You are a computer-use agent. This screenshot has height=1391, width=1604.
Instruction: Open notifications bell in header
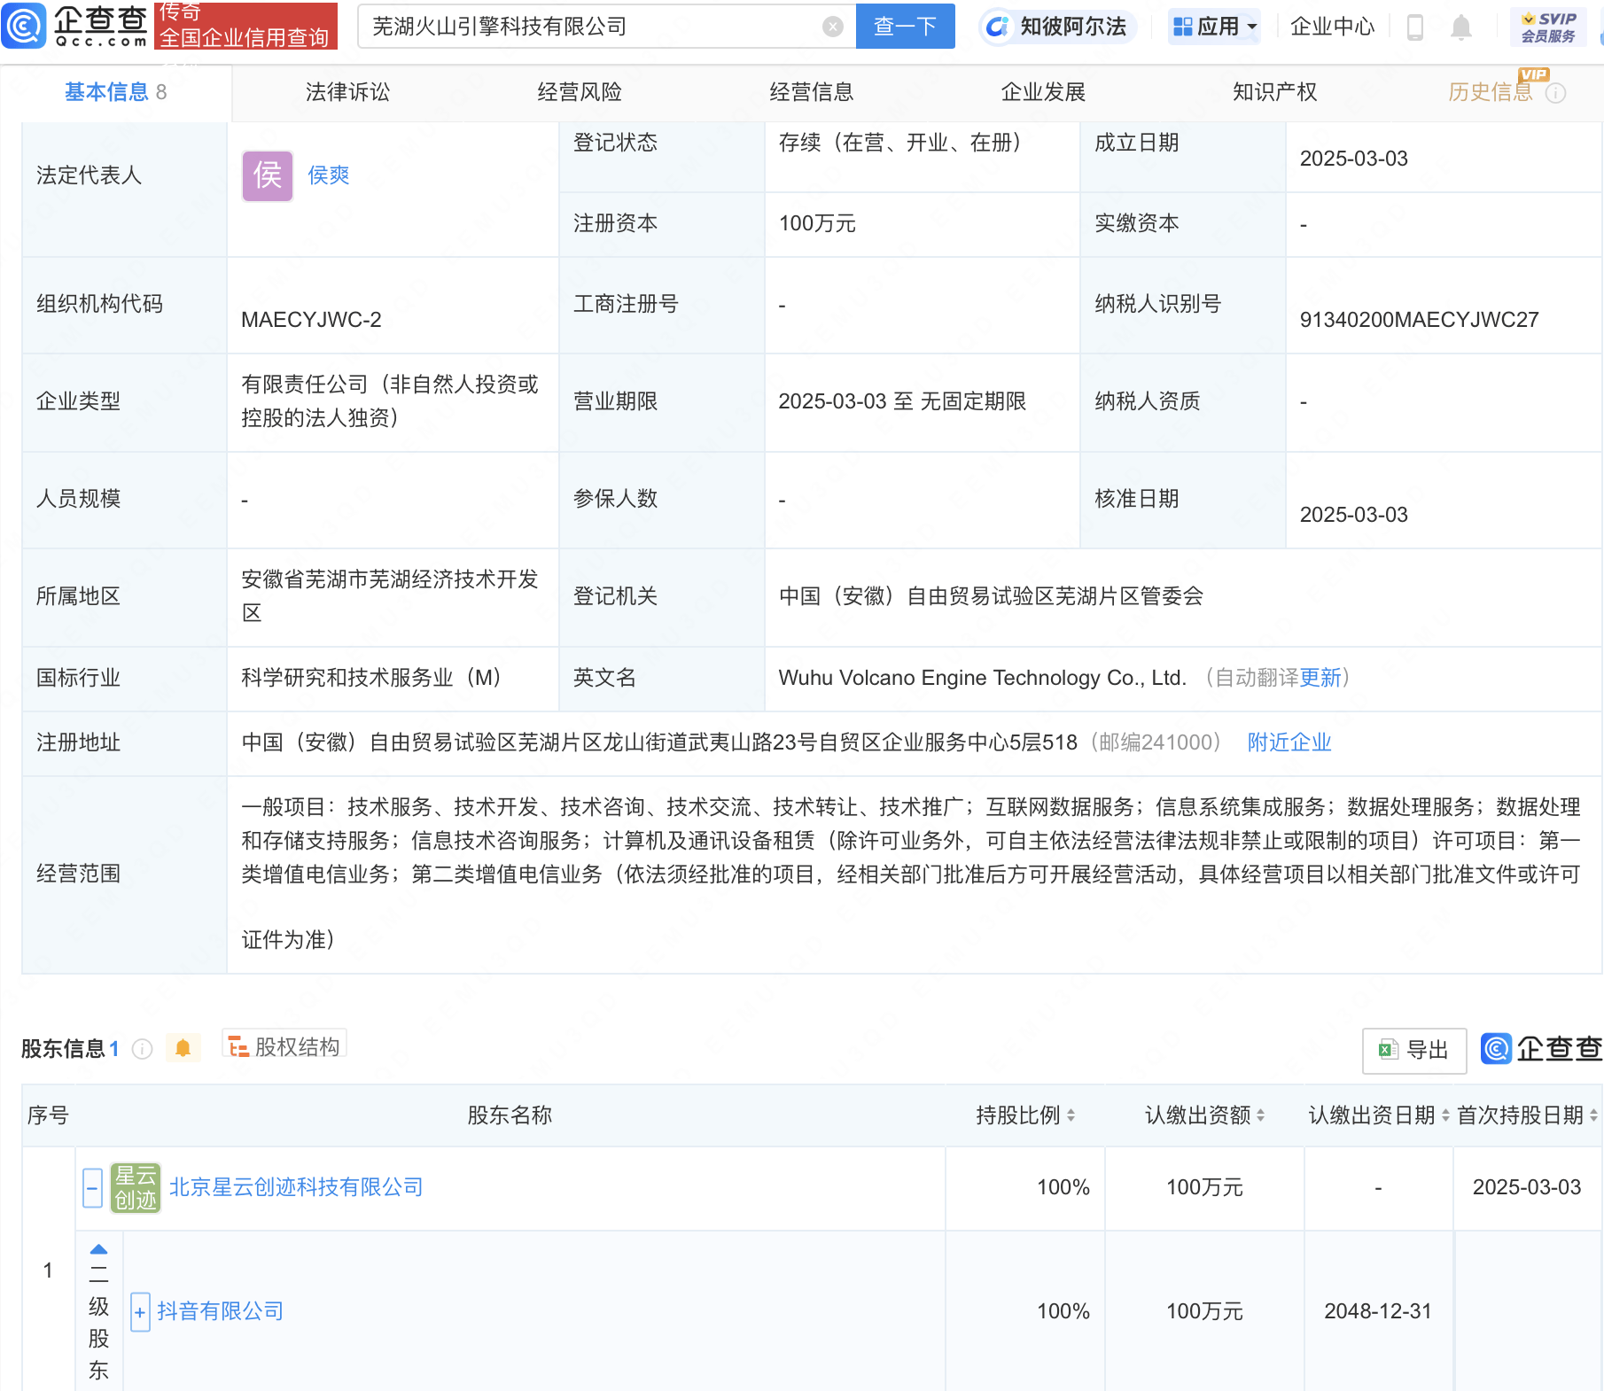(x=1460, y=27)
